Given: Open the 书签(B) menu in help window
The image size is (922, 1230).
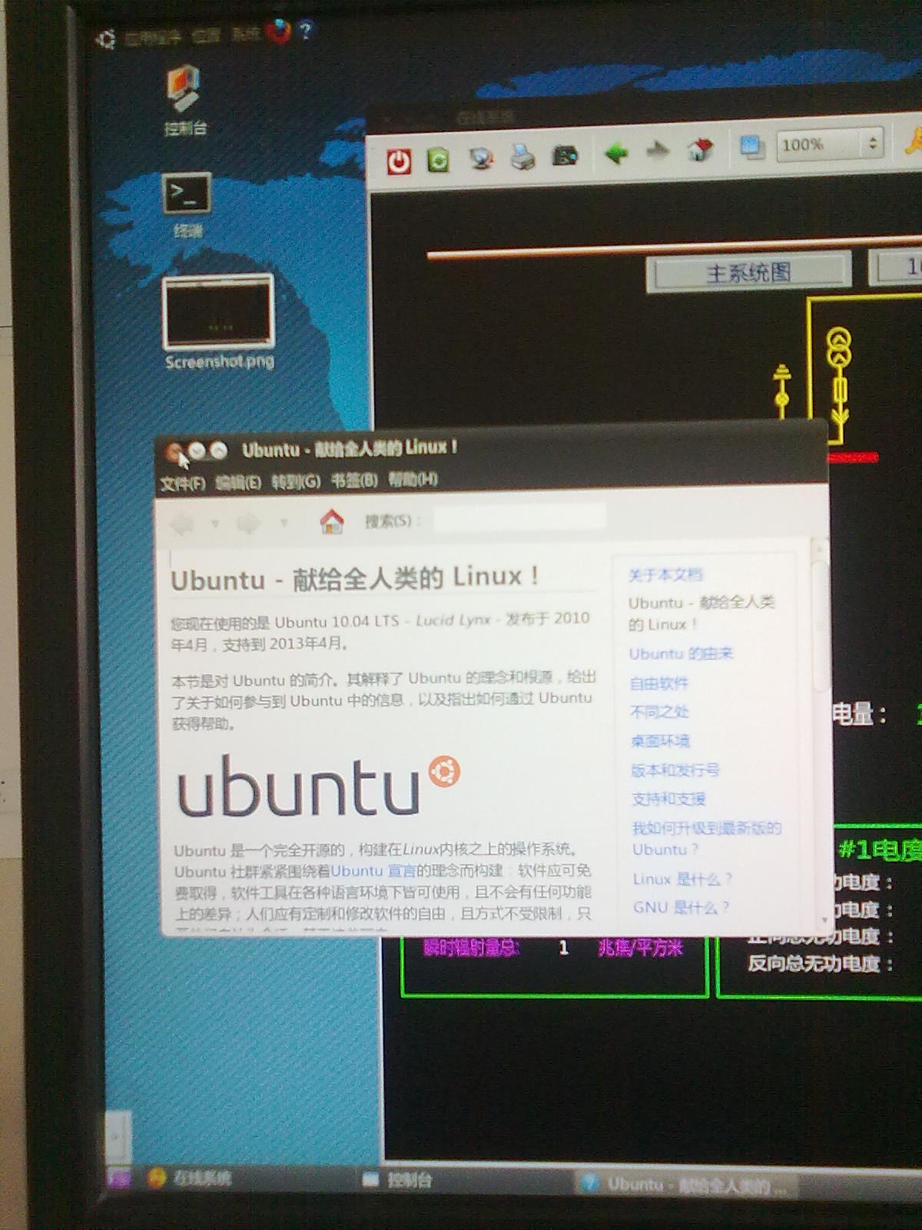Looking at the screenshot, I should pos(354,481).
